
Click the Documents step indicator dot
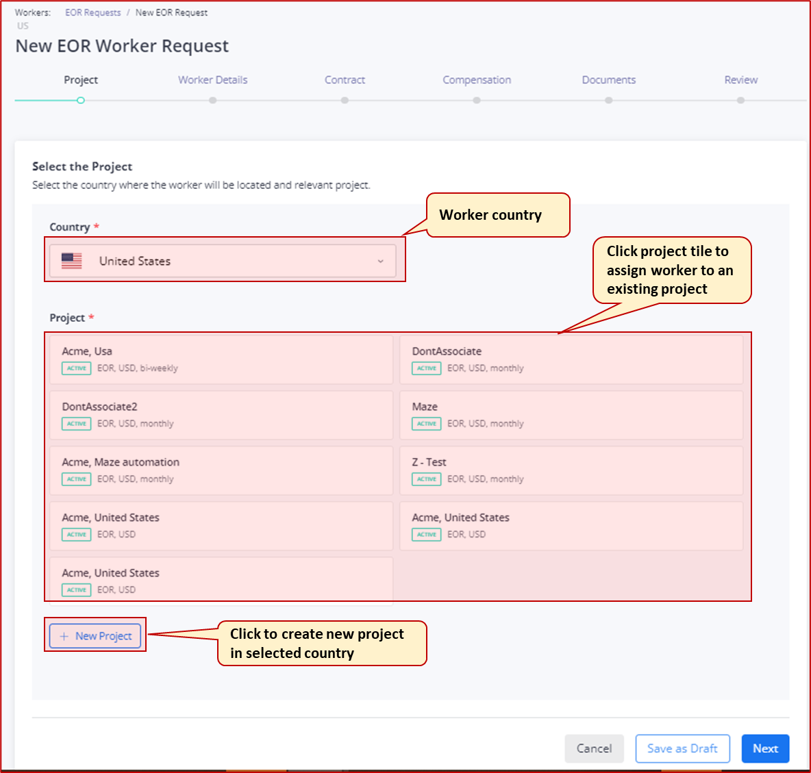(608, 100)
